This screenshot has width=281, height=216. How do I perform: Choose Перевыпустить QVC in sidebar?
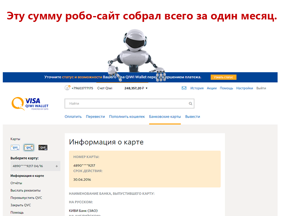(26, 198)
